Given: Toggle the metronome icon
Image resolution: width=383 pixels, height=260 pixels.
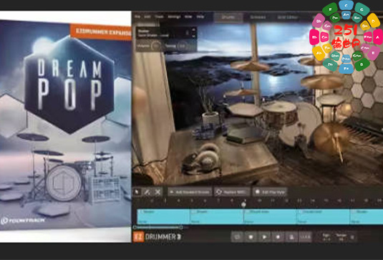Looking at the screenshot, I should pos(291,237).
